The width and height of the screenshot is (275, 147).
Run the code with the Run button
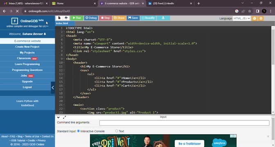point(77,18)
